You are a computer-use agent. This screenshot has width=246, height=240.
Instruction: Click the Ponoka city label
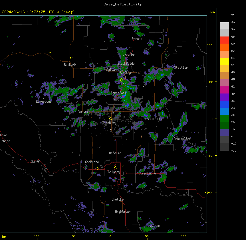point(137,39)
